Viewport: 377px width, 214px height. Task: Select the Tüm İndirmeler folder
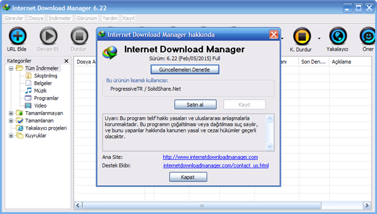(x=42, y=68)
